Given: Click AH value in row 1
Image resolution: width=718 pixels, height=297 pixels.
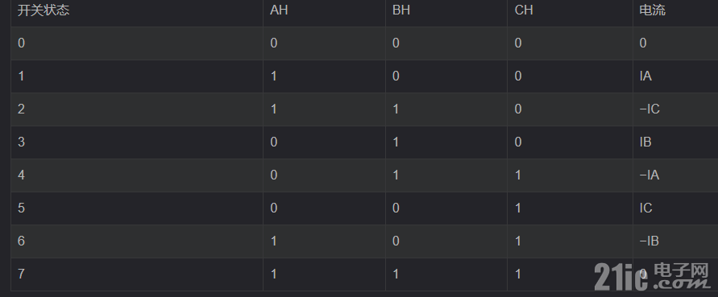Looking at the screenshot, I should (273, 76).
